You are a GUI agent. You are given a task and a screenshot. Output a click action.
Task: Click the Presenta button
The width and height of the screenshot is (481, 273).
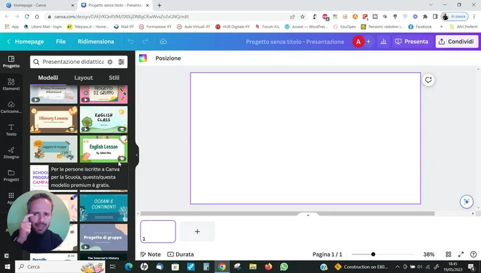411,41
